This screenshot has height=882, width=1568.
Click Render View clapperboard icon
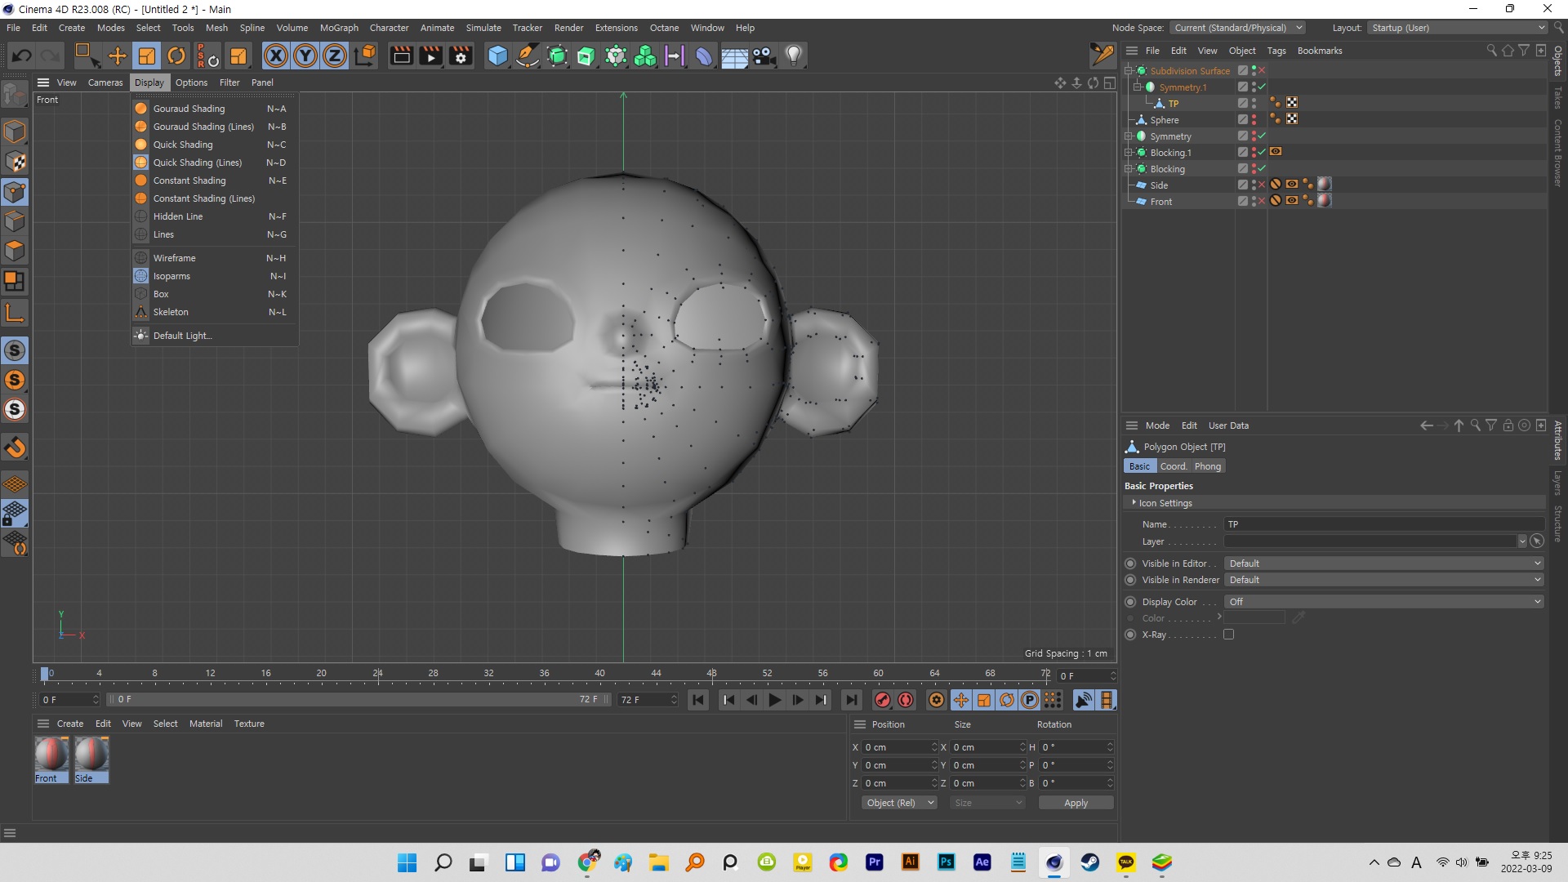click(401, 56)
